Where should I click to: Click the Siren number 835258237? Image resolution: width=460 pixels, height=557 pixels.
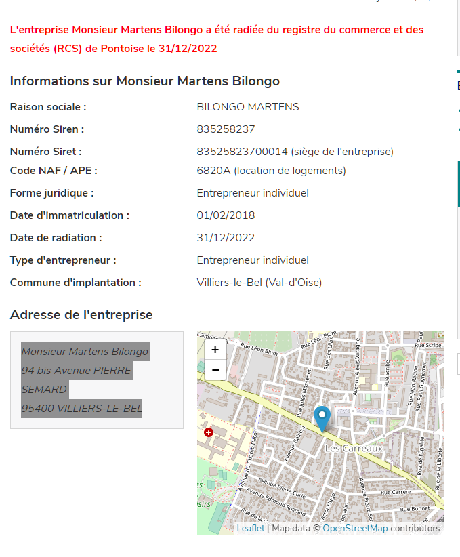(x=226, y=129)
